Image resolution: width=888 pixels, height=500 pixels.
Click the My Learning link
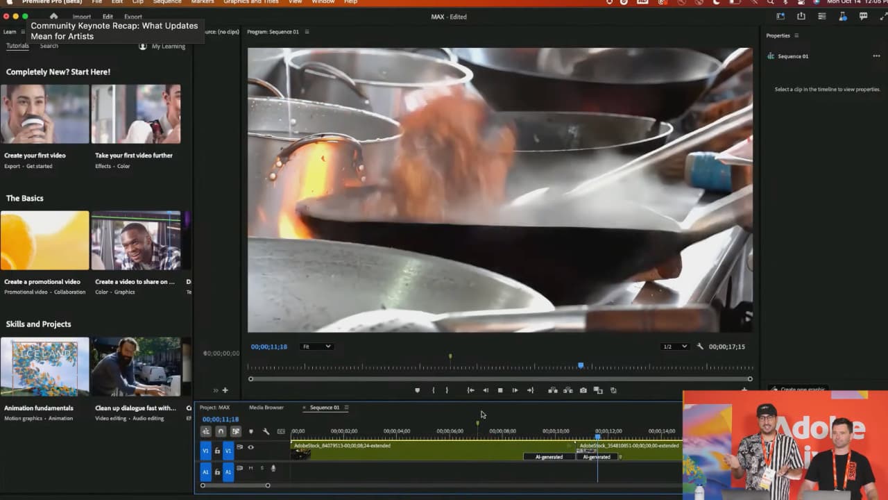pyautogui.click(x=166, y=46)
